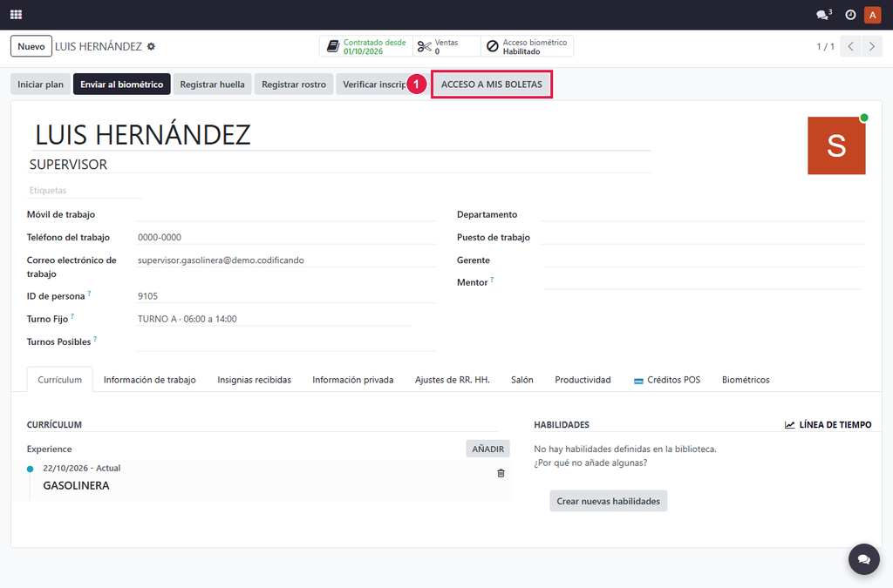The height and width of the screenshot is (588, 893).
Task: Create a new employee with Nuevo
Action: [x=31, y=47]
